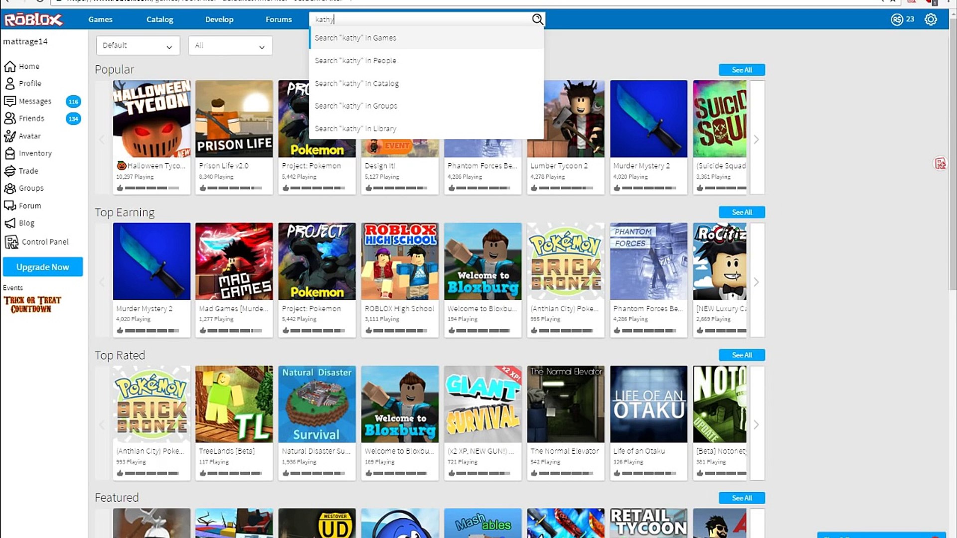Click the red extension icon at right edge
Image resolution: width=957 pixels, height=538 pixels.
940,163
